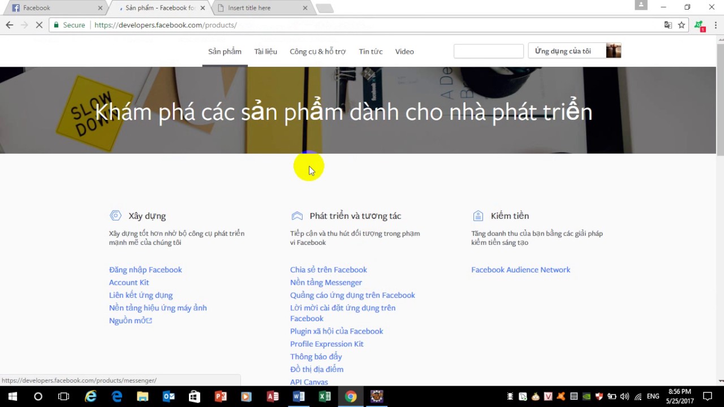Open the Windows Store taskbar icon

[195, 396]
